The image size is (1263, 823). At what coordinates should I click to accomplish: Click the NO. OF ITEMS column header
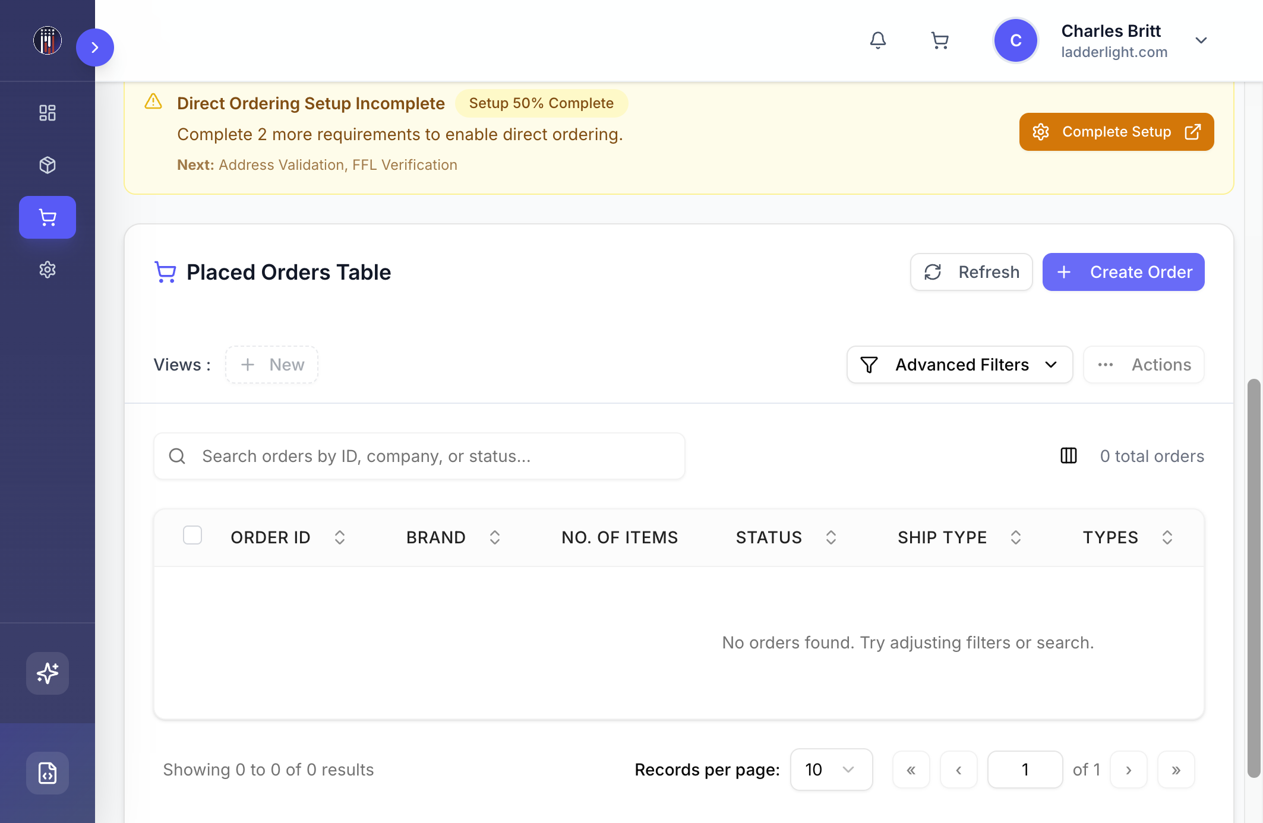(x=620, y=537)
